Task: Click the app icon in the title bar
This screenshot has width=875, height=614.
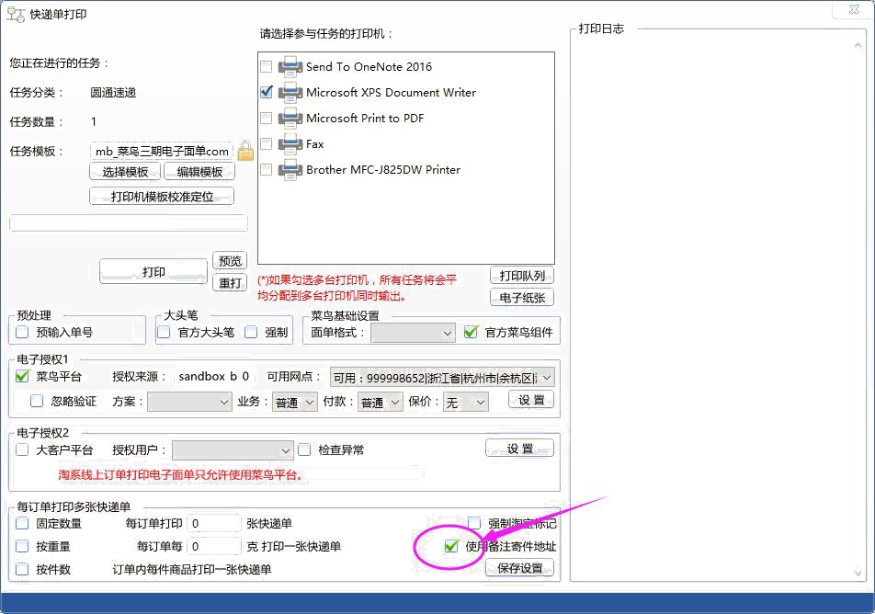Action: pos(16,15)
